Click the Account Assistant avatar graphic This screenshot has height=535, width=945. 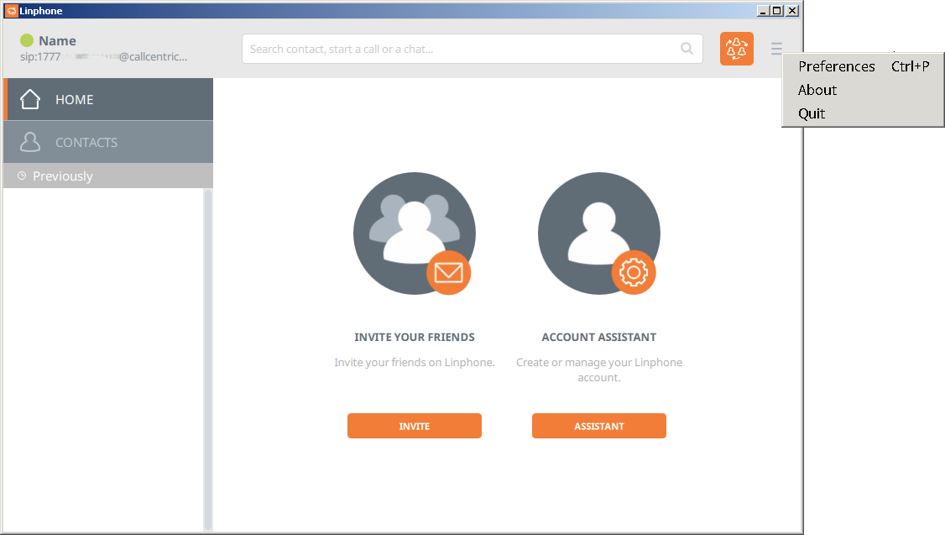tap(599, 233)
